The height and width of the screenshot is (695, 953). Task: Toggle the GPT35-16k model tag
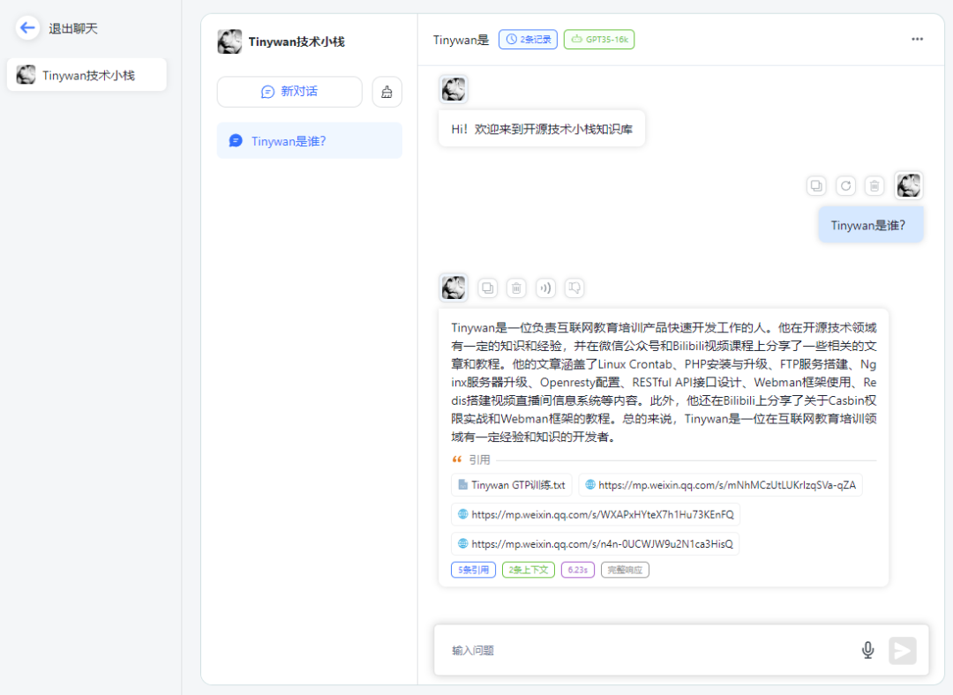coord(598,39)
